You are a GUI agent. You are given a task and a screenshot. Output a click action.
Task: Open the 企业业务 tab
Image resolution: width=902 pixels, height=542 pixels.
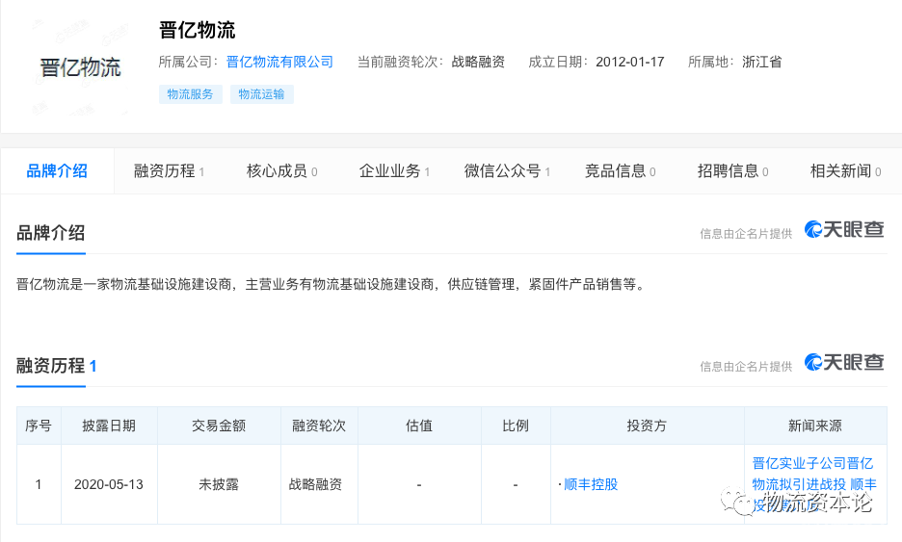(395, 170)
